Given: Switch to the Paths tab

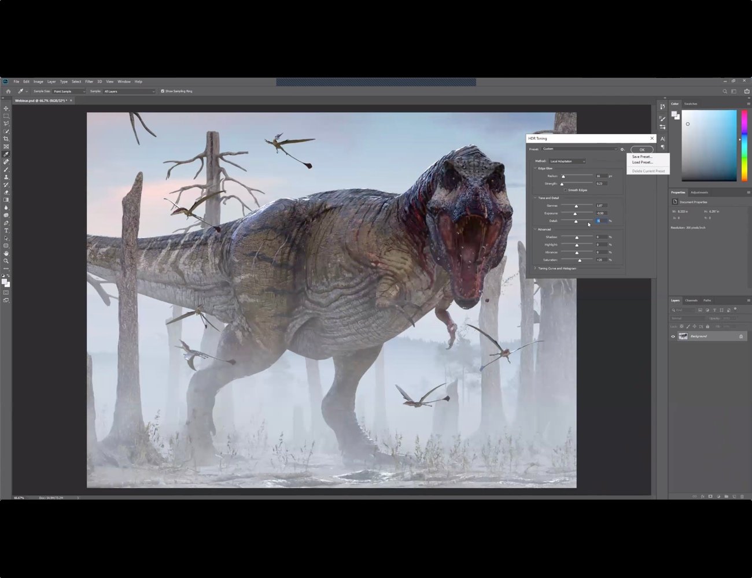Looking at the screenshot, I should (x=707, y=301).
